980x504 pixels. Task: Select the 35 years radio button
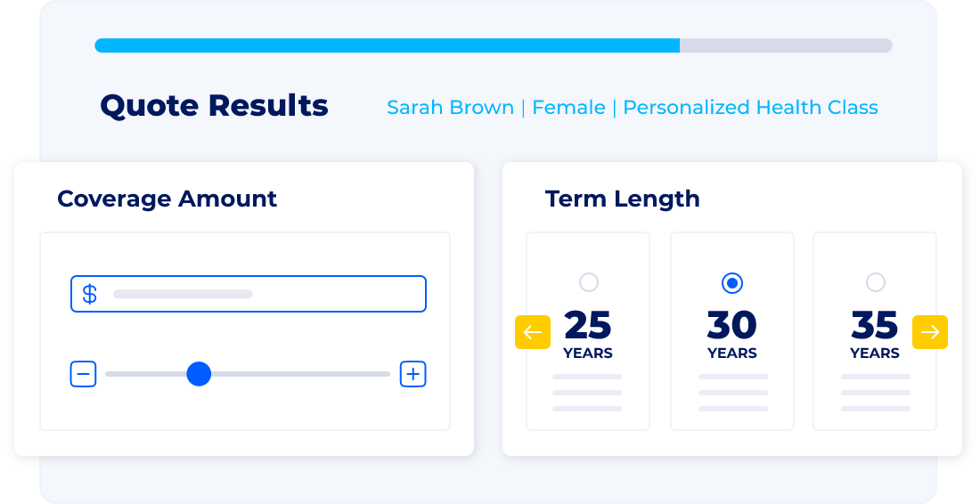click(x=876, y=282)
